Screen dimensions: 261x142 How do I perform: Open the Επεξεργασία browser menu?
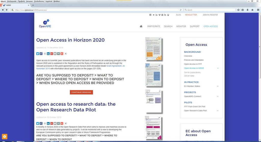click(x=12, y=1)
